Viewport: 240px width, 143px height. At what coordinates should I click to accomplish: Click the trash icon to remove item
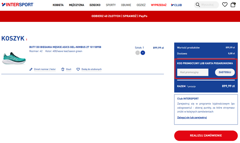[63, 69]
